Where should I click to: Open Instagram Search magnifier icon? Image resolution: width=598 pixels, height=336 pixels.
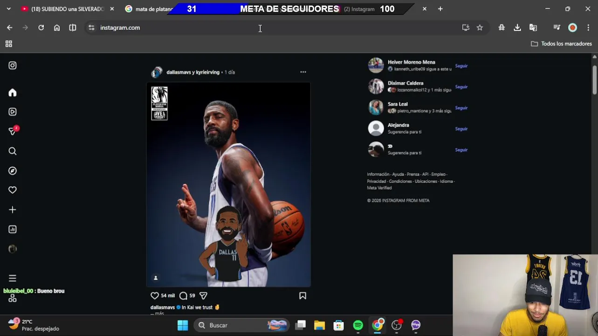[13, 151]
